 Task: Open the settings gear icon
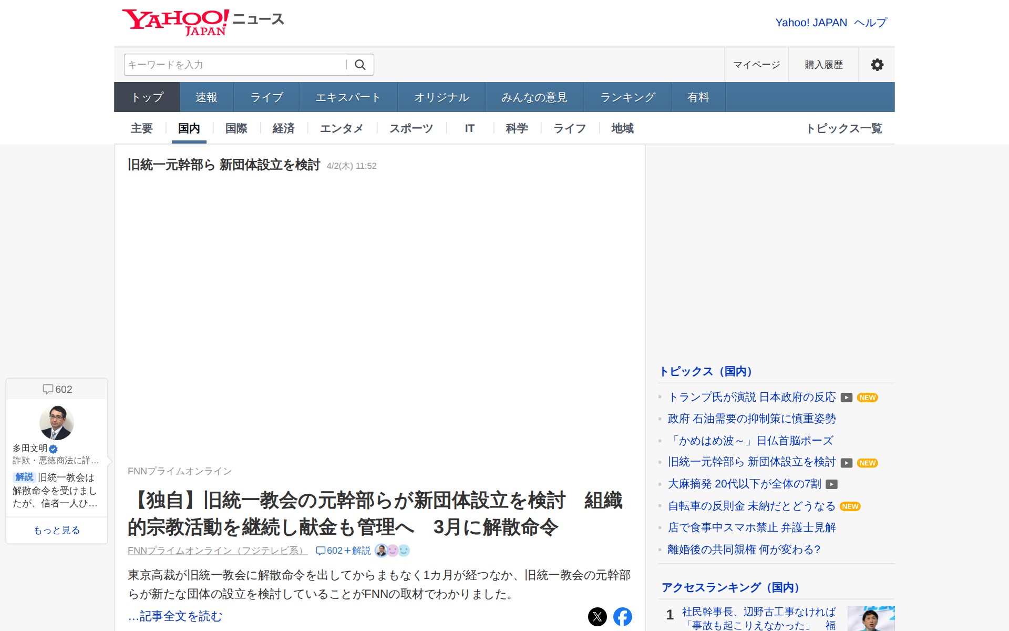tap(877, 65)
